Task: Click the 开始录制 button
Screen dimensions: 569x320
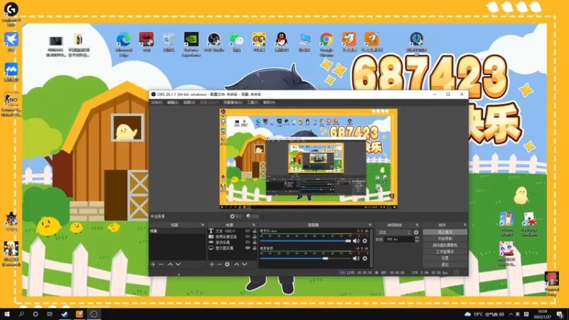Action: tap(445, 239)
